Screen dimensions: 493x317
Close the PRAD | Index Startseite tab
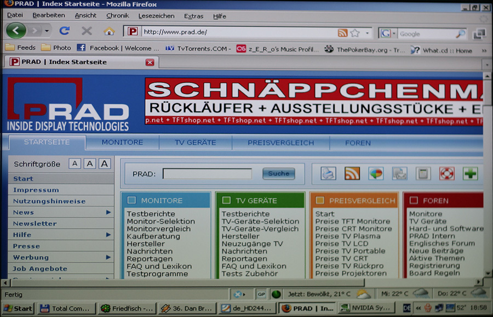(150, 63)
